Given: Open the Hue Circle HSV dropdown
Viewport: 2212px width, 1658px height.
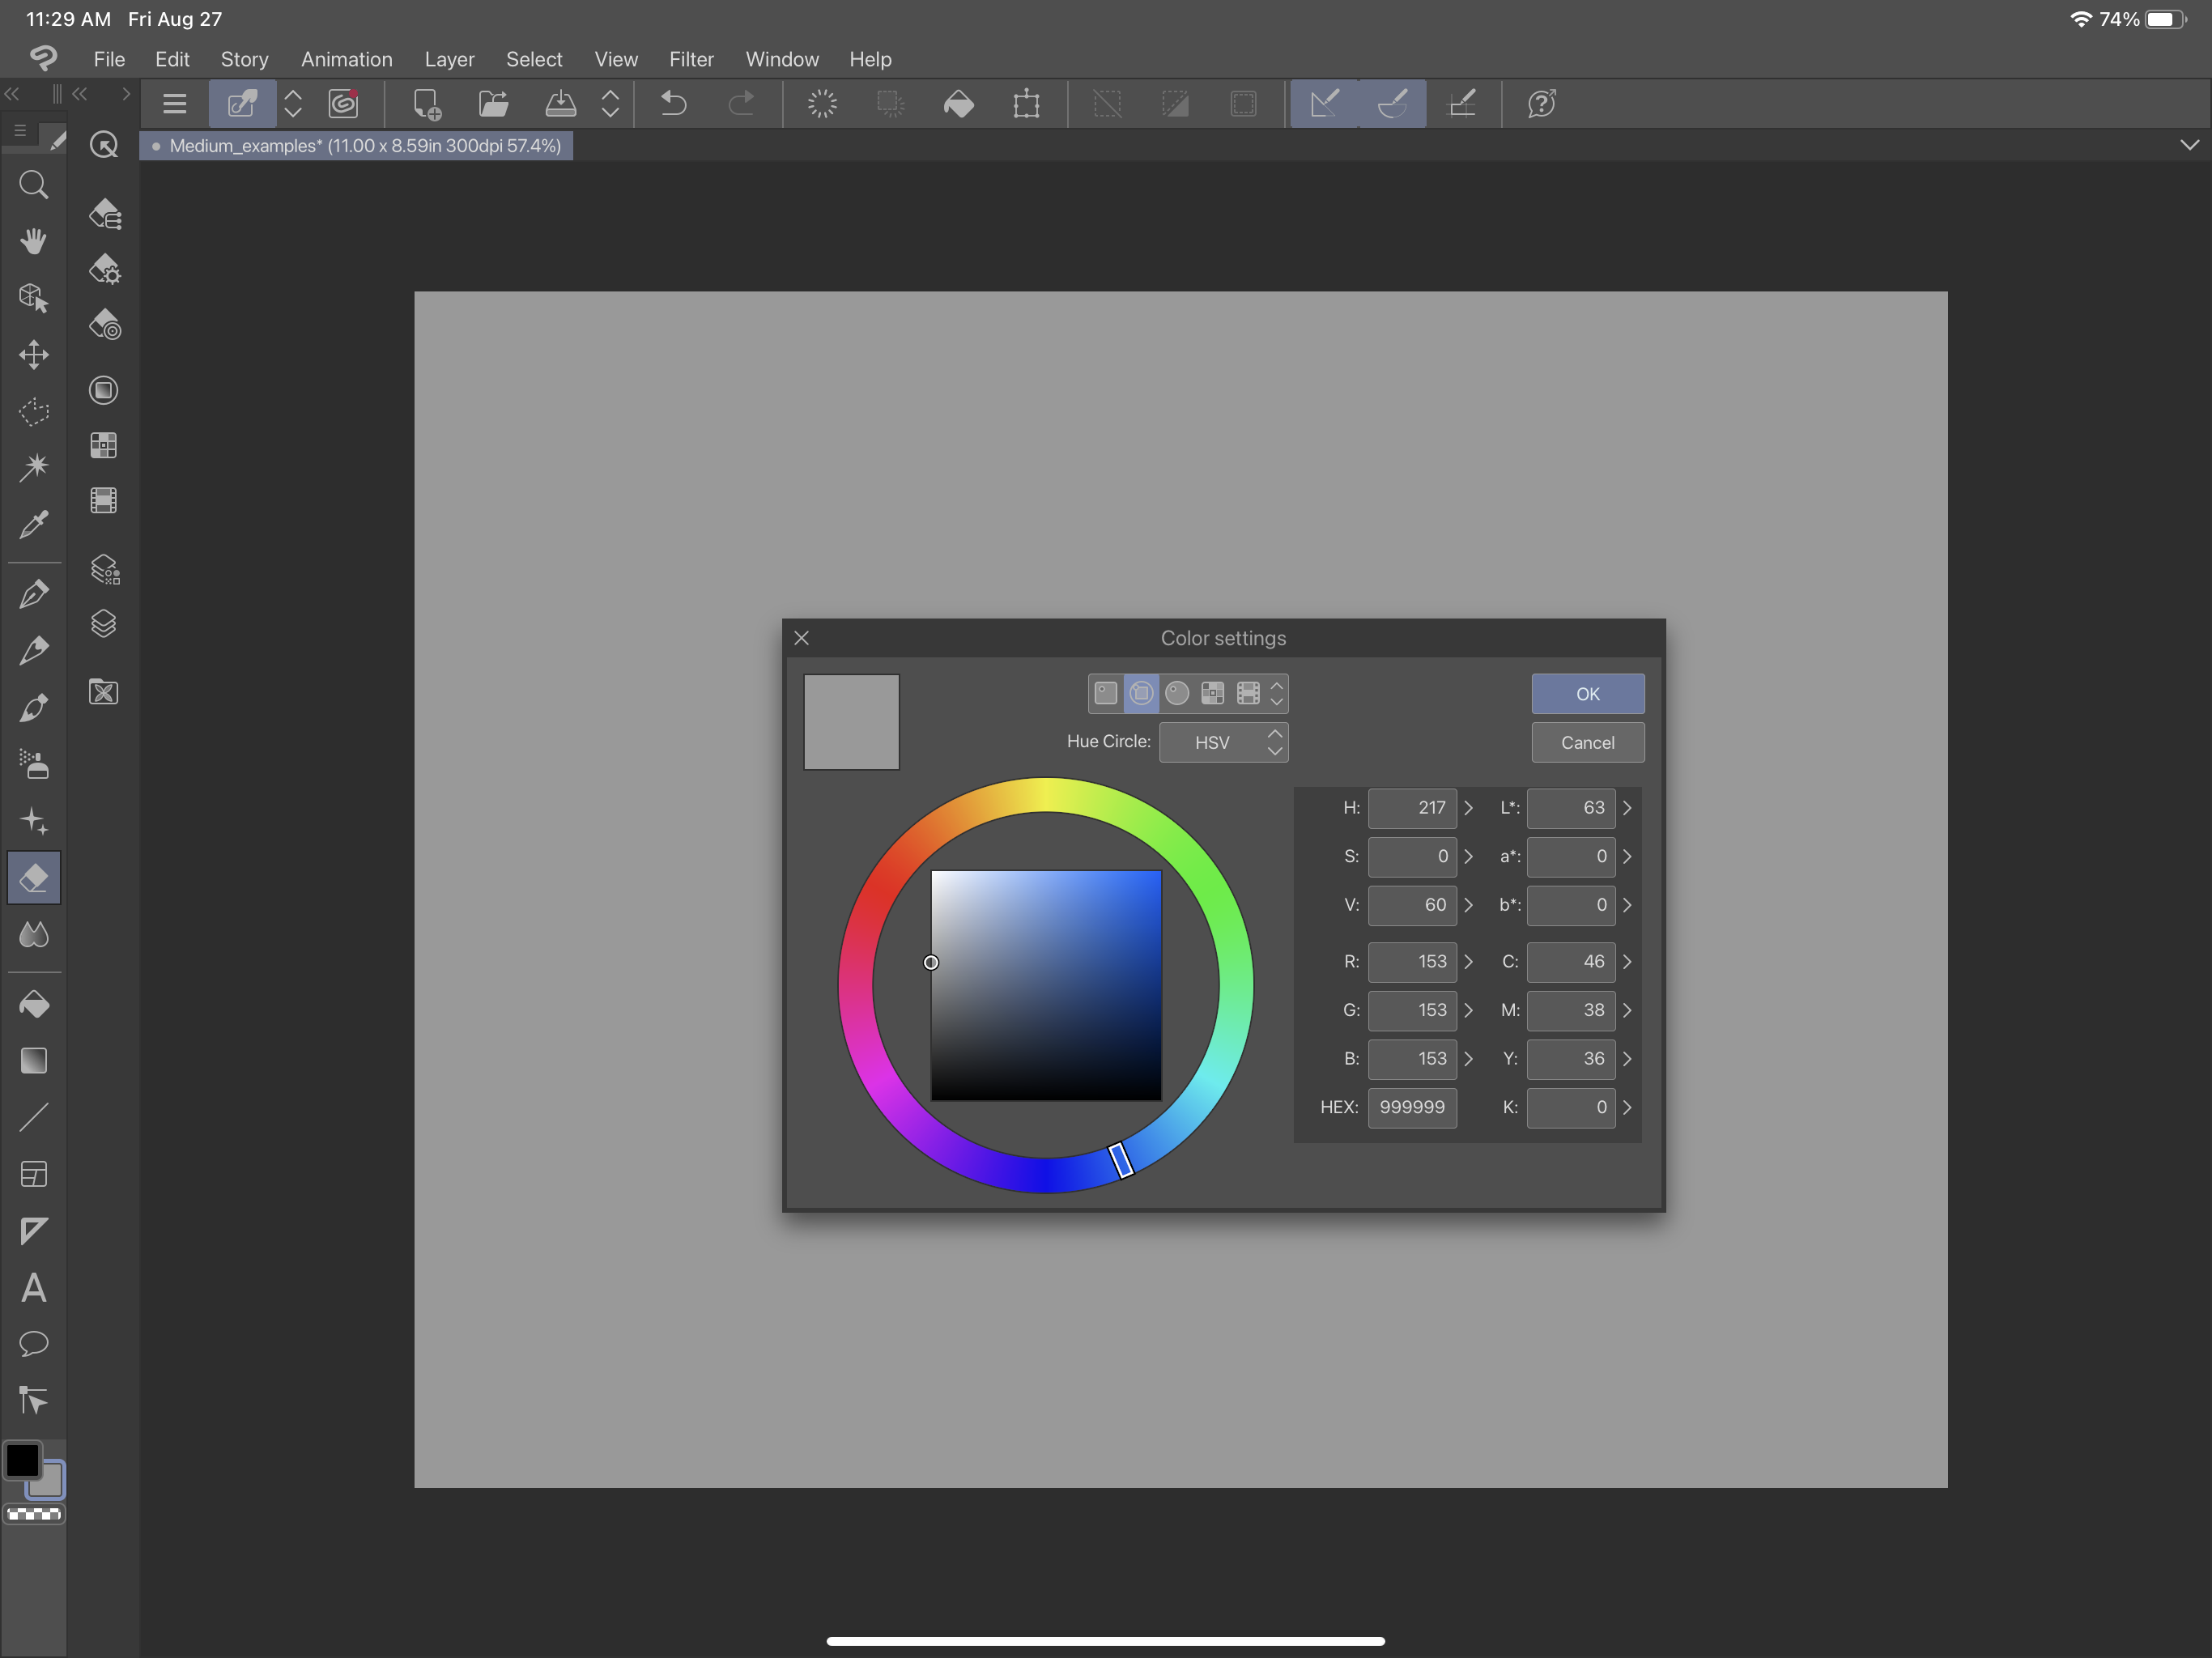Looking at the screenshot, I should pos(1223,742).
